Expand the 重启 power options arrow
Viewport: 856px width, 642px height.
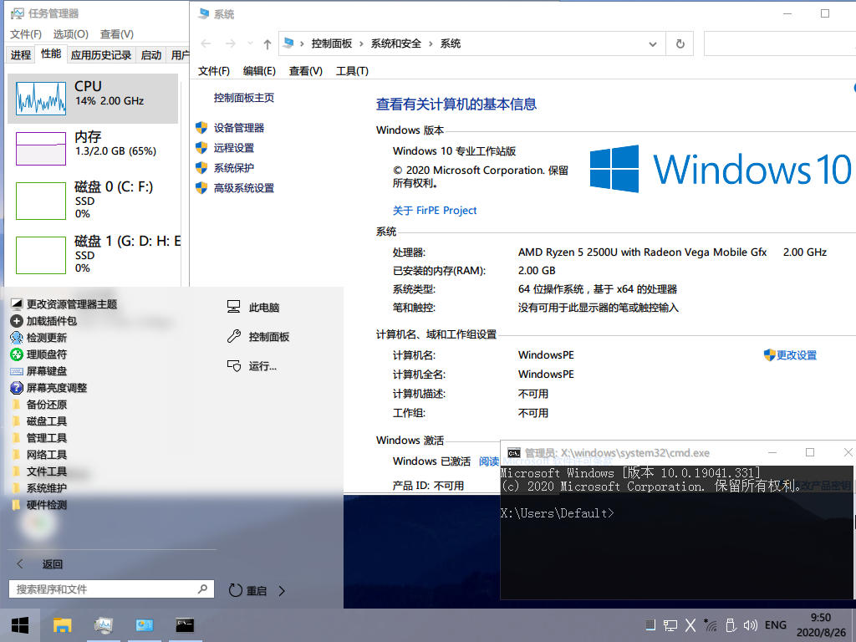282,590
